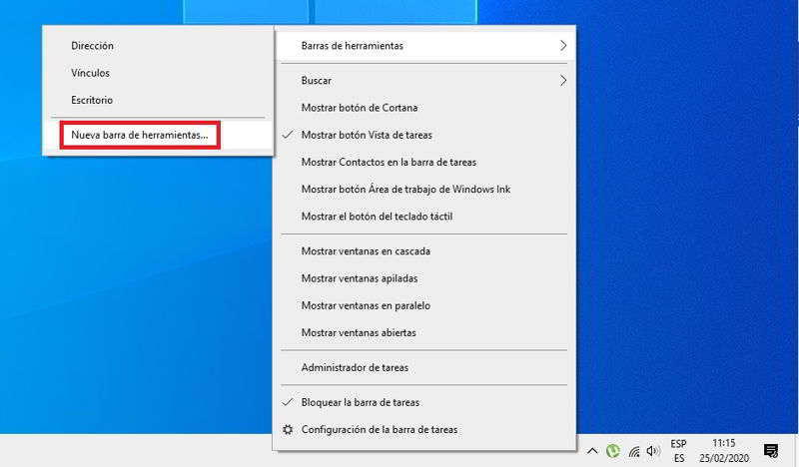Click the uTorrent tray icon

pos(614,451)
